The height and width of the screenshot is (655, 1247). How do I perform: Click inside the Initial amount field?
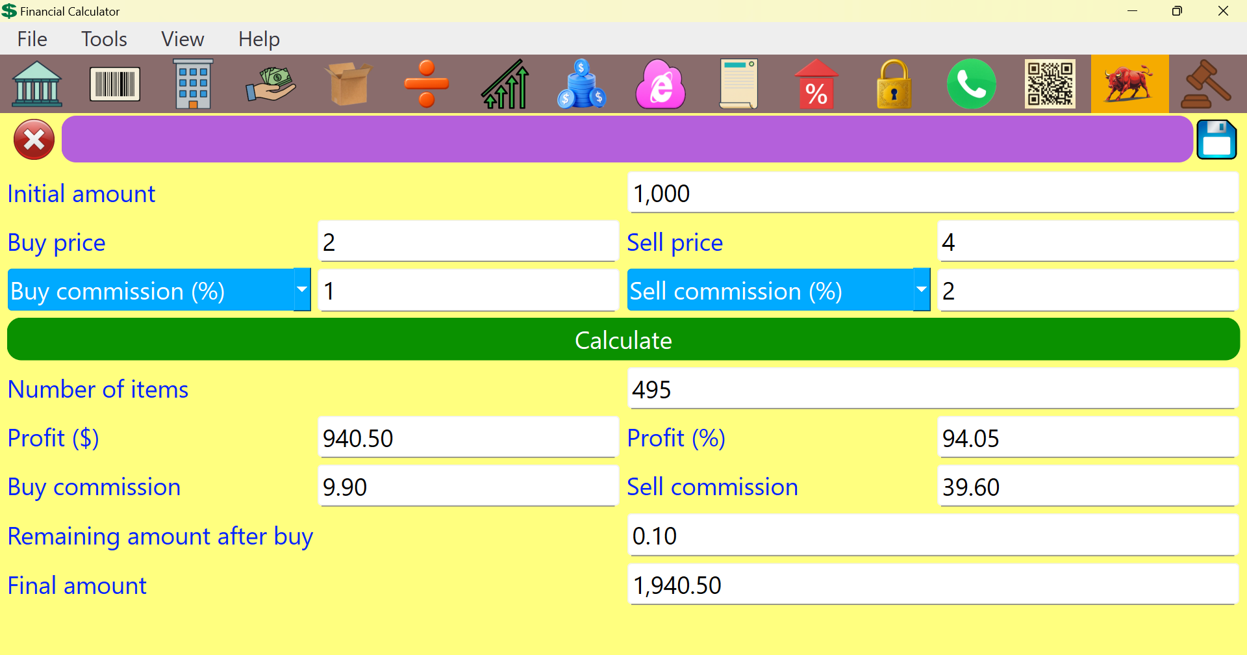click(x=933, y=193)
